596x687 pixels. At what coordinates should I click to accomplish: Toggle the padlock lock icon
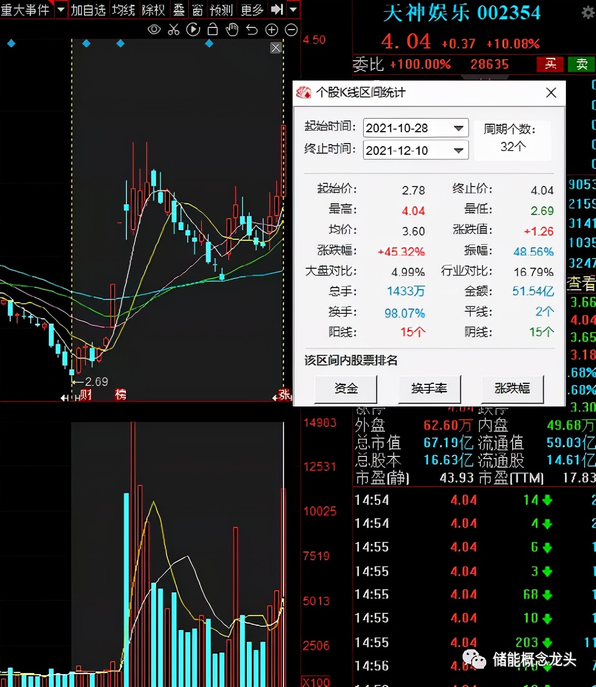tap(212, 30)
